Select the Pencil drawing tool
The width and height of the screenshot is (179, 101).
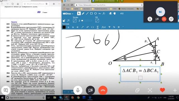(83, 13)
